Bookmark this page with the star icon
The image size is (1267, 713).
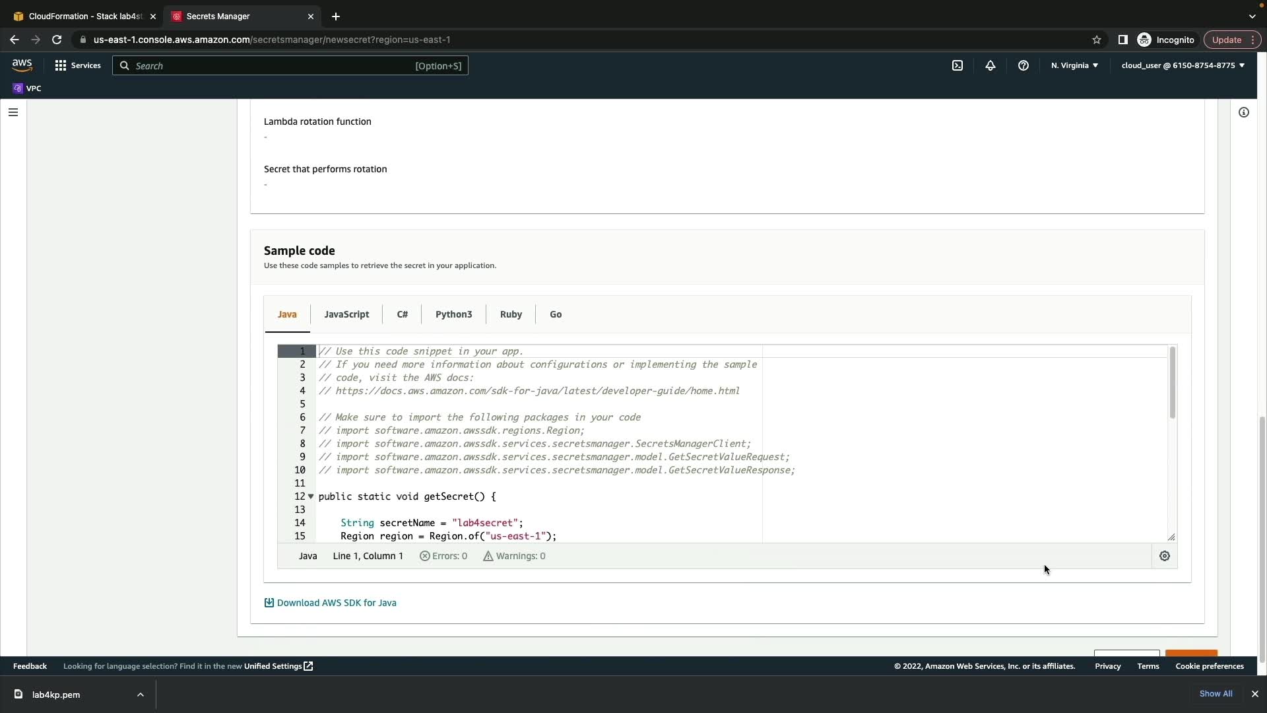point(1097,40)
